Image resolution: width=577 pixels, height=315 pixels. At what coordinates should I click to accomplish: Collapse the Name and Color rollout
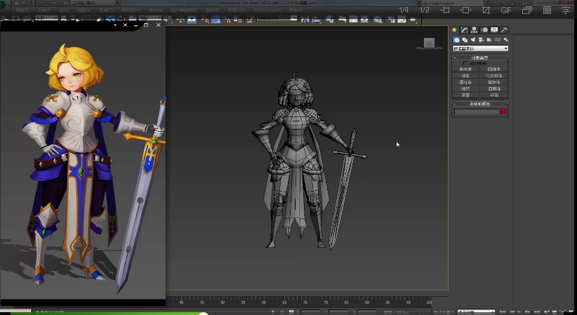(x=479, y=104)
